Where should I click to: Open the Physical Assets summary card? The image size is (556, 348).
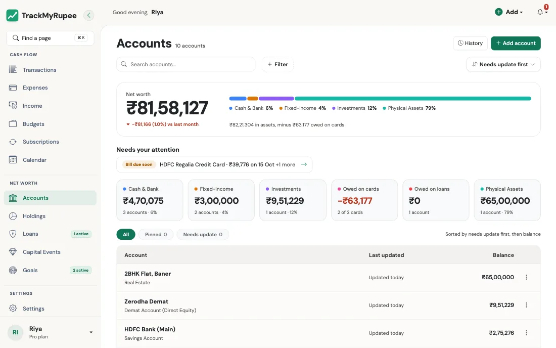pyautogui.click(x=507, y=200)
